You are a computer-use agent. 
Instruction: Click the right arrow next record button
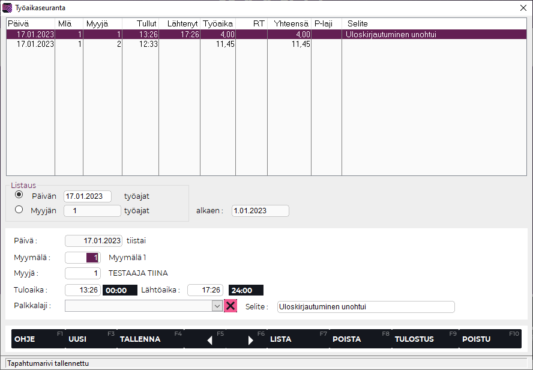pos(251,339)
